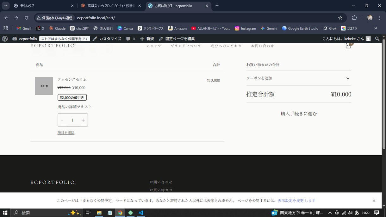Screen dimensions: 386x217
Task: Open the Claude bookmark
Action: click(x=57, y=28)
